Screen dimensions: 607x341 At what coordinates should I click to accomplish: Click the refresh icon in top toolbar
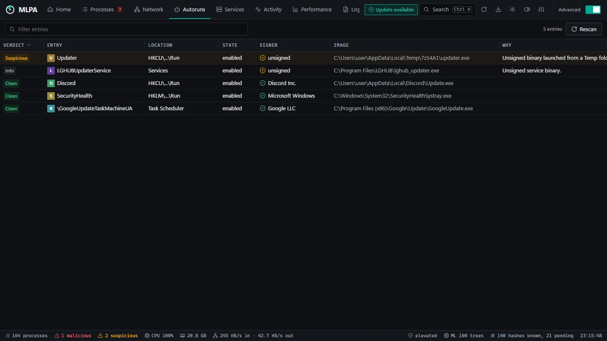tap(484, 10)
